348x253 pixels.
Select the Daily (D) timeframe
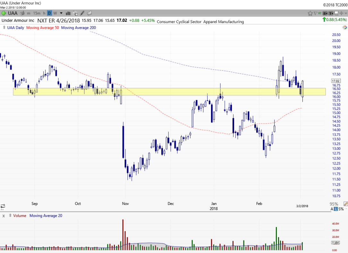point(49,13)
